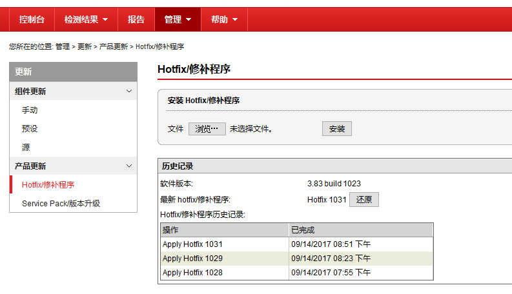Open Service Pack/版本升级 page
Viewport: 512px width, 294px height.
pos(61,203)
